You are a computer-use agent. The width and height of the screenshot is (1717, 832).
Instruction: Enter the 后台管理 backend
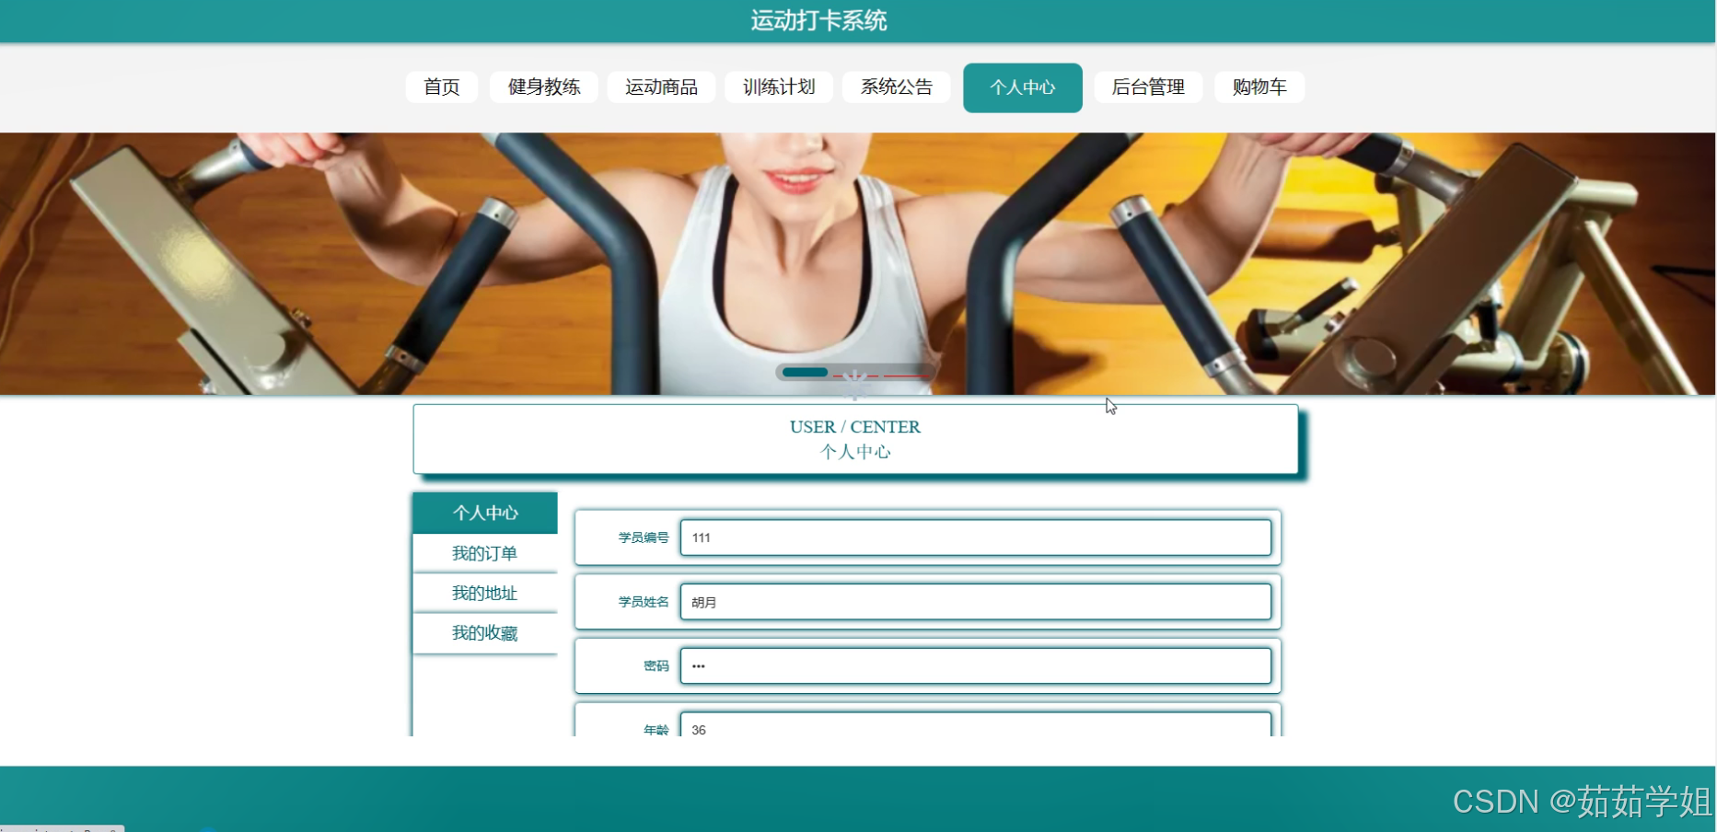[1147, 87]
